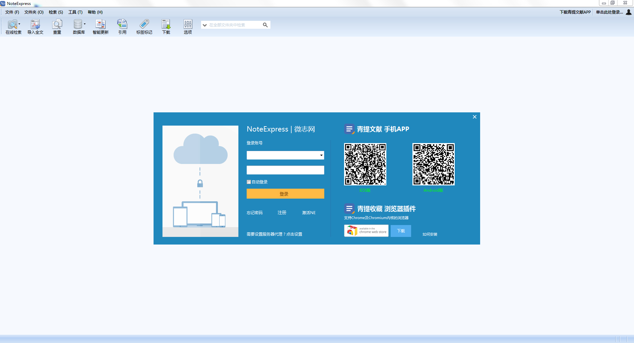Open the 文件夹 (O) menu
The image size is (634, 343).
[x=34, y=12]
